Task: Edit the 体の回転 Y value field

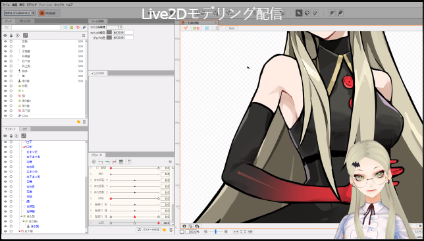Action: (x=165, y=186)
